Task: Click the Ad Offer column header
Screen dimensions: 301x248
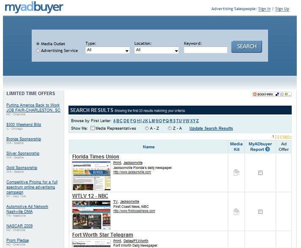Action: pyautogui.click(x=284, y=147)
